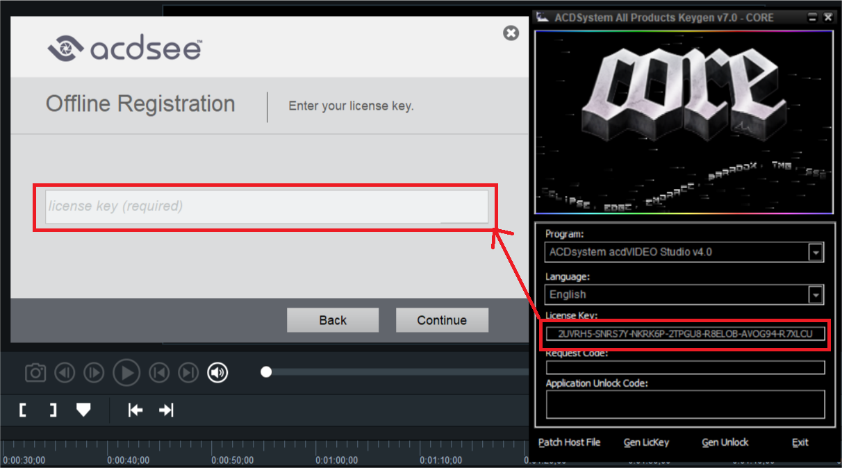Screen dimensions: 842x468
Task: Jump to the start of the clip
Action: point(159,373)
